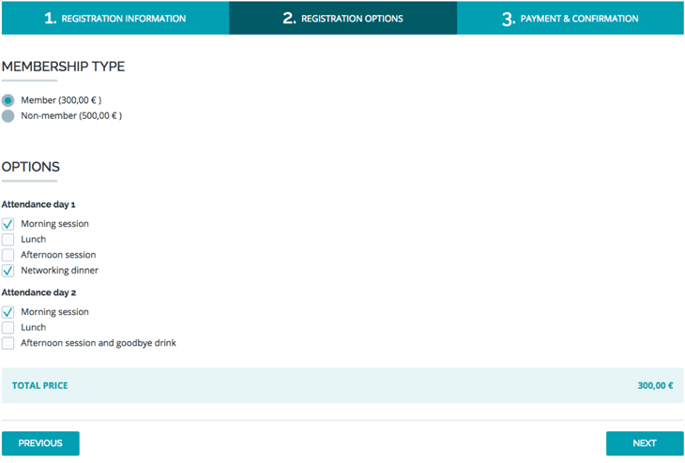Go to step 1 Registration Information tab
Image resolution: width=685 pixels, height=463 pixels.
click(x=114, y=18)
